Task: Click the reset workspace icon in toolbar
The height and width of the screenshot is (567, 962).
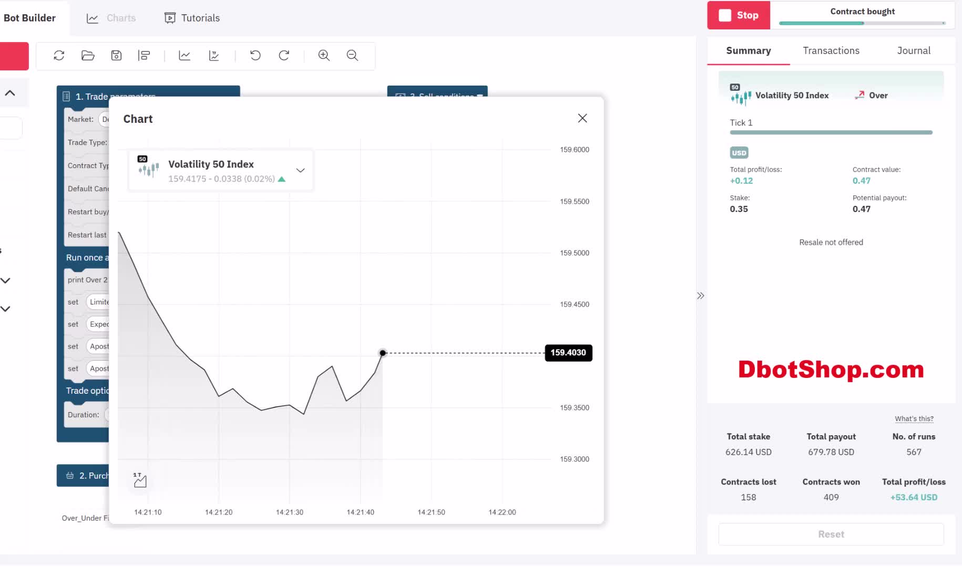Action: [59, 56]
